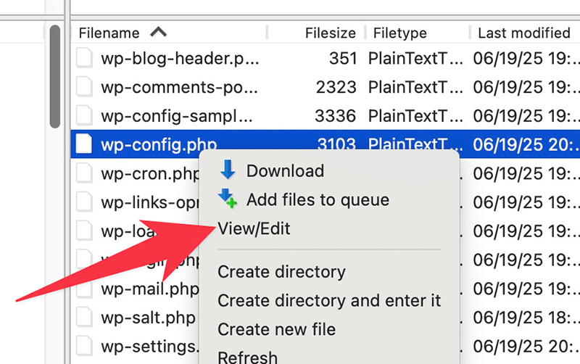Viewport: 580px width, 364px height.
Task: Toggle the Filename sort direction arrow
Action: tap(158, 32)
